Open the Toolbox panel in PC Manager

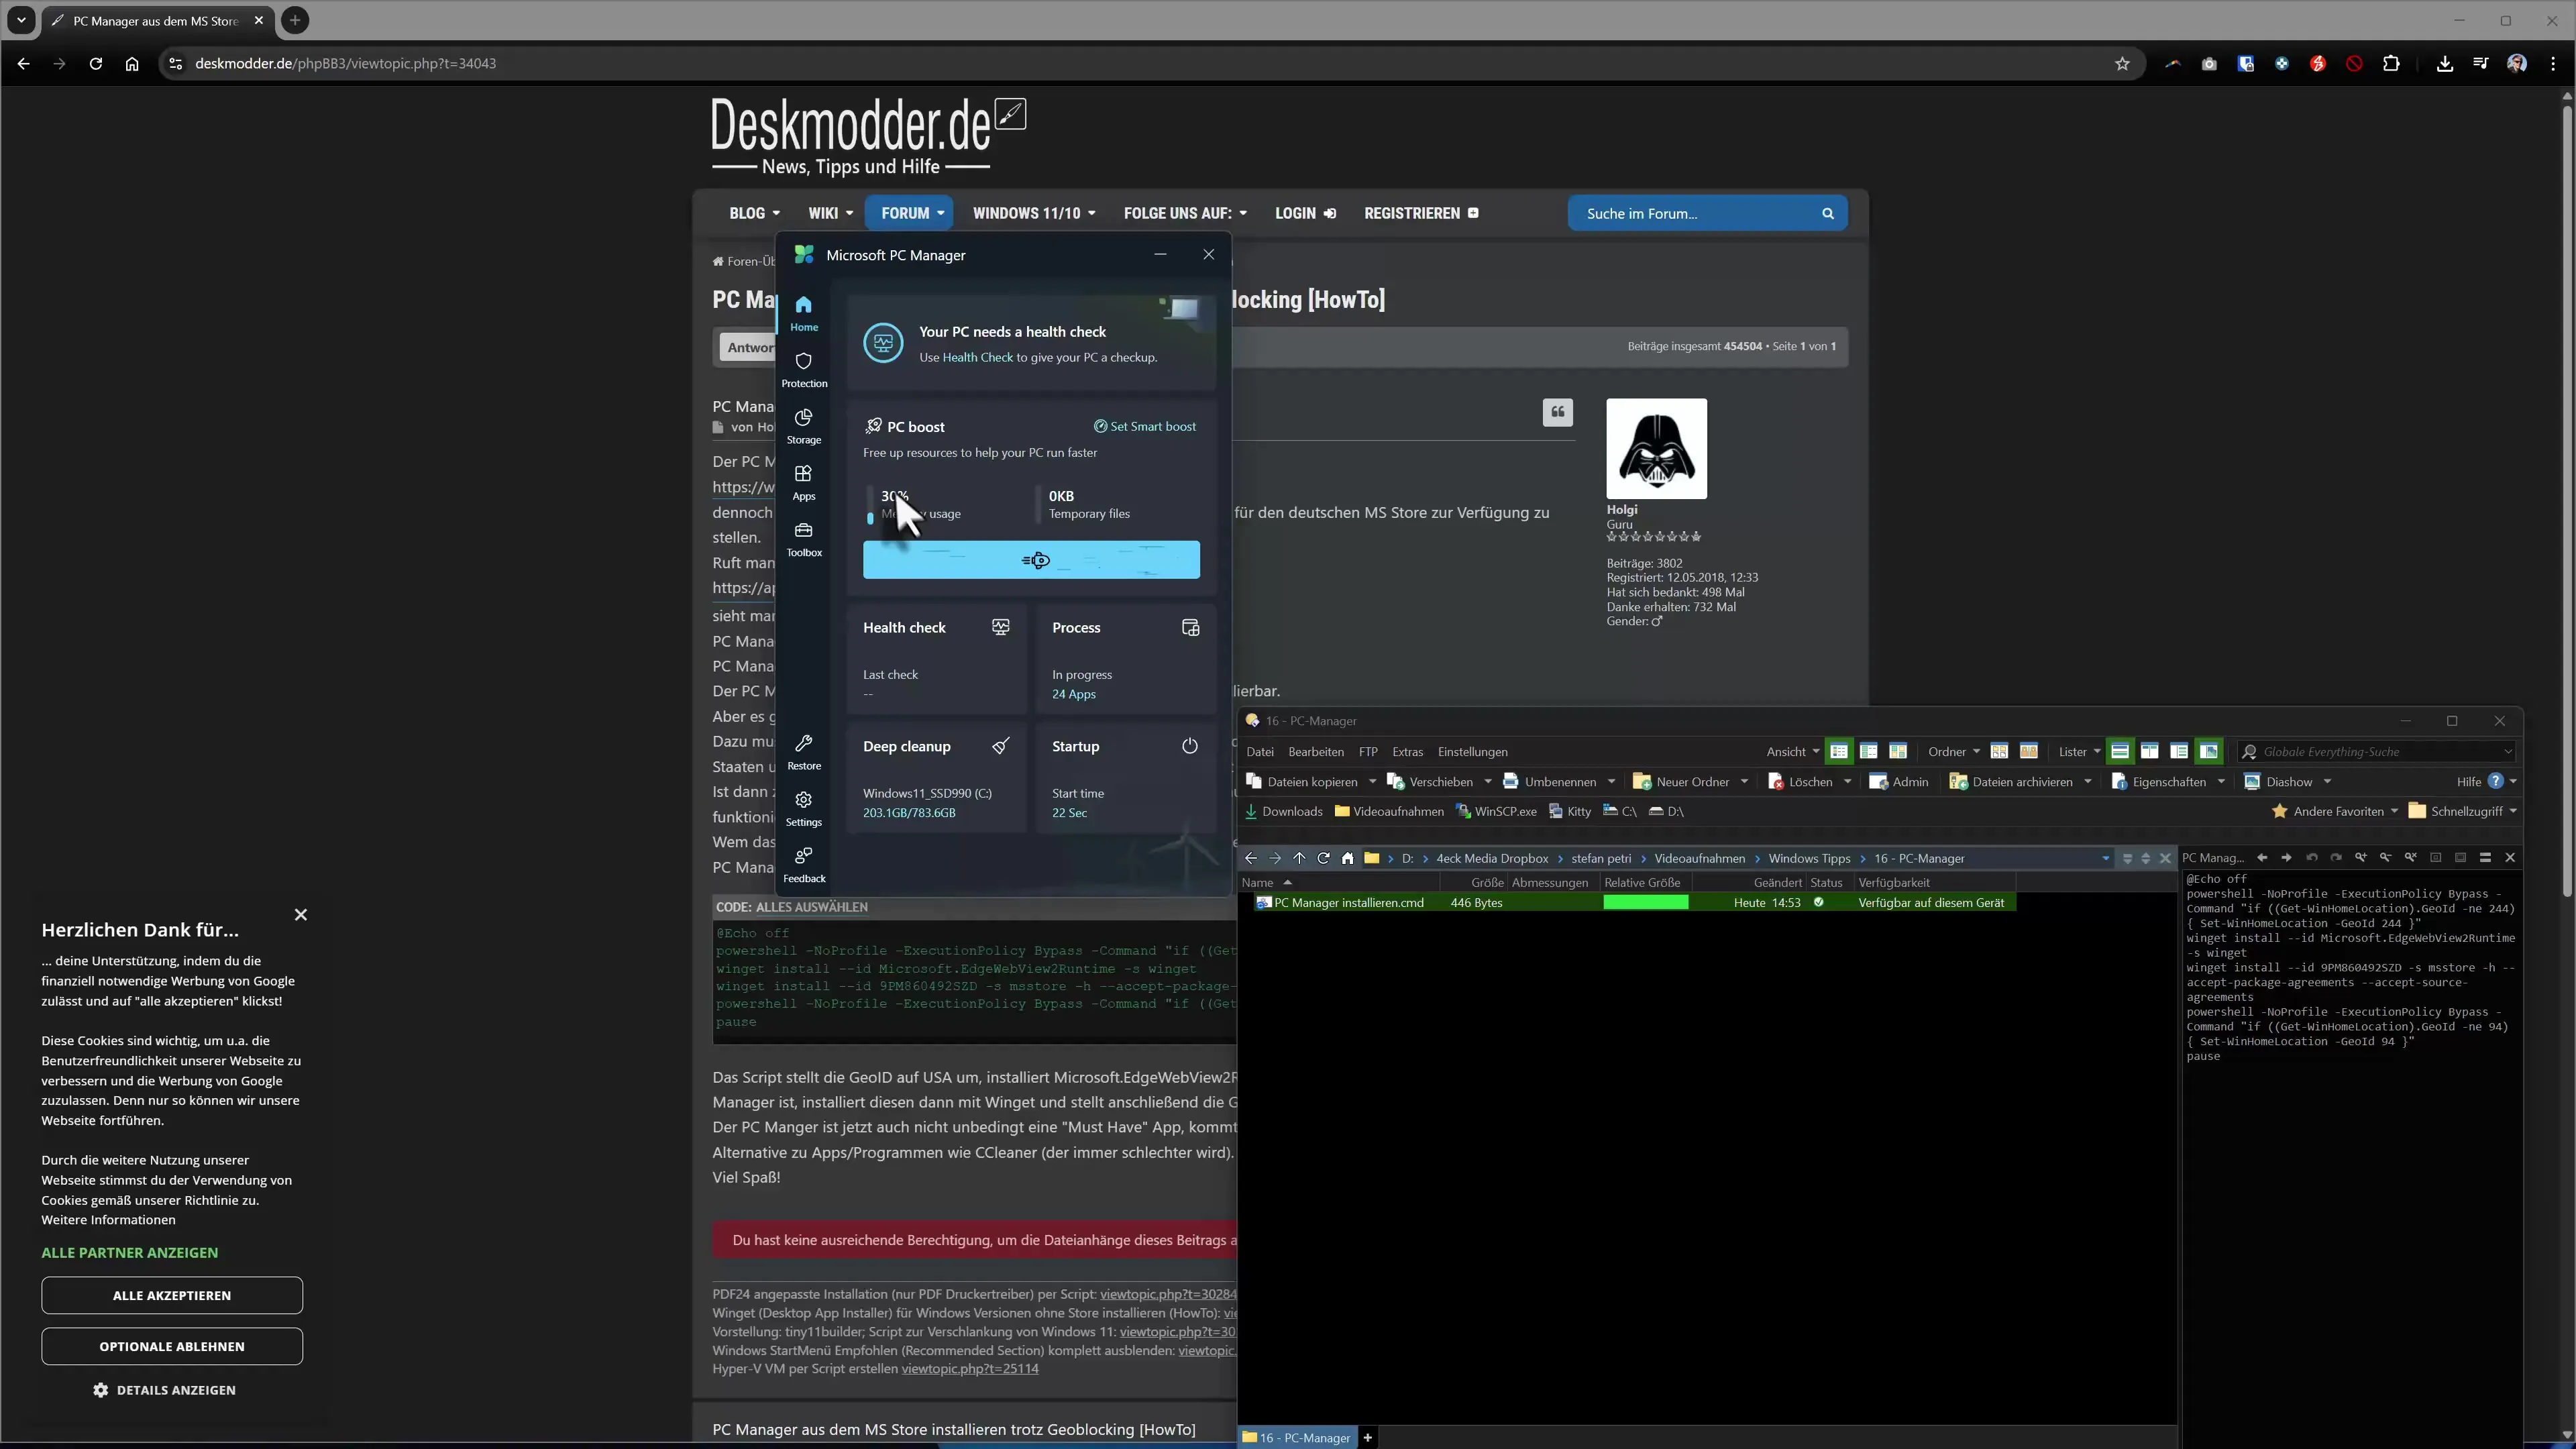tap(804, 538)
